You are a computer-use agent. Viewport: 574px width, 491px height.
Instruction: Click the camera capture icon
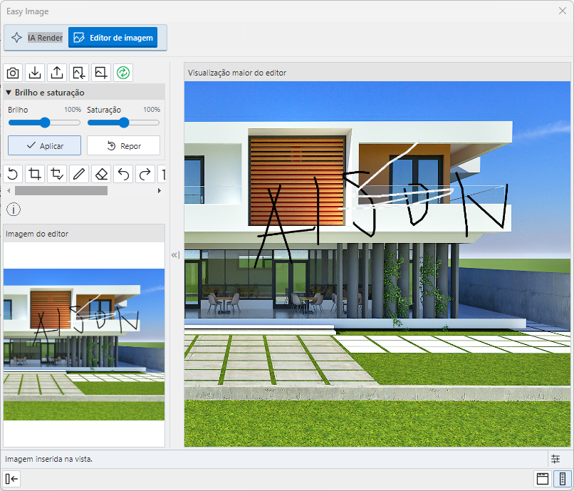(13, 73)
